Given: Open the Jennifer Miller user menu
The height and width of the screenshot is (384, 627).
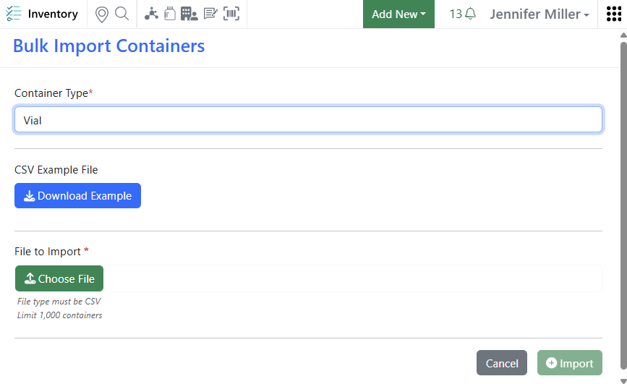Looking at the screenshot, I should [x=539, y=14].
